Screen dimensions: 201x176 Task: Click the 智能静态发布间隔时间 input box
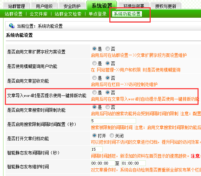tap(97, 149)
